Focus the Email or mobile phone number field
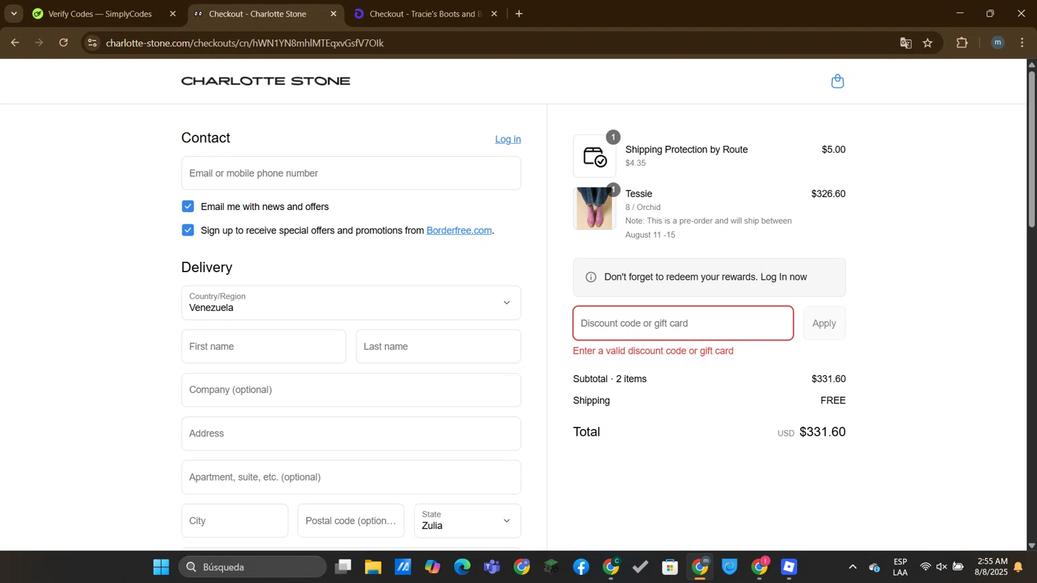 pyautogui.click(x=351, y=173)
